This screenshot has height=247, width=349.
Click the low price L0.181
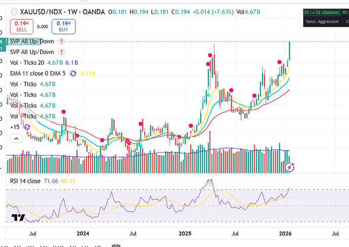pyautogui.click(x=160, y=12)
